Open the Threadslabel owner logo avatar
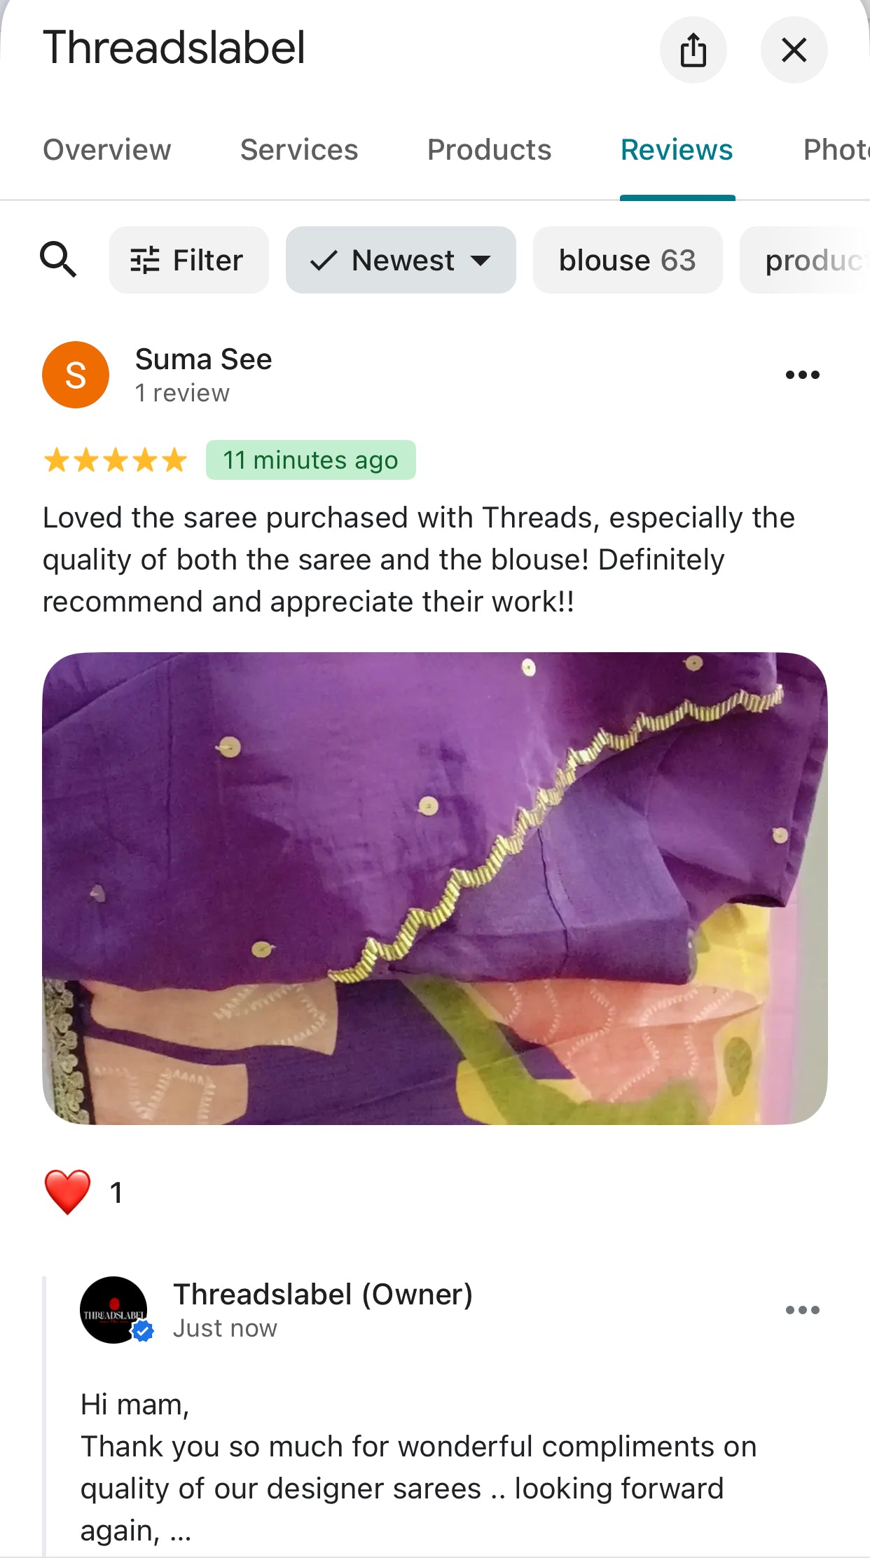 (114, 1309)
